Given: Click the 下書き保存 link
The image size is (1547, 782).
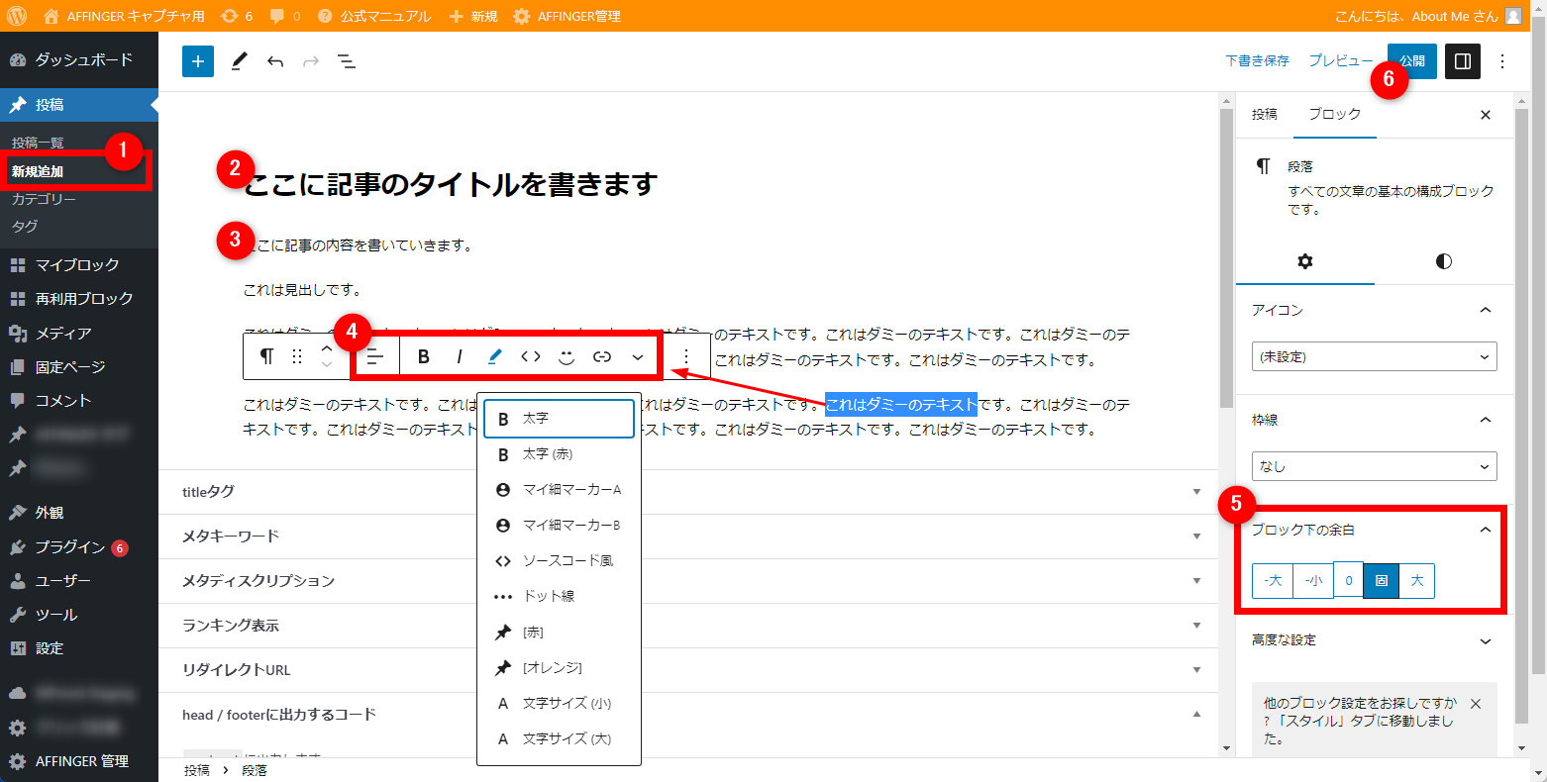Looking at the screenshot, I should point(1258,61).
